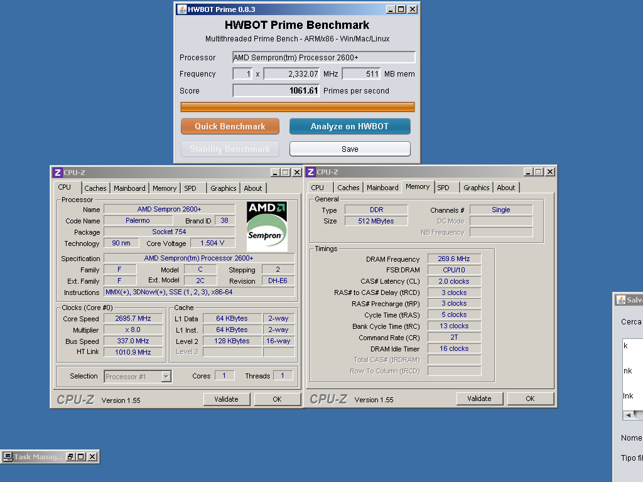Open the Processor #1 selection dropdown
The image size is (643, 482).
(x=166, y=377)
